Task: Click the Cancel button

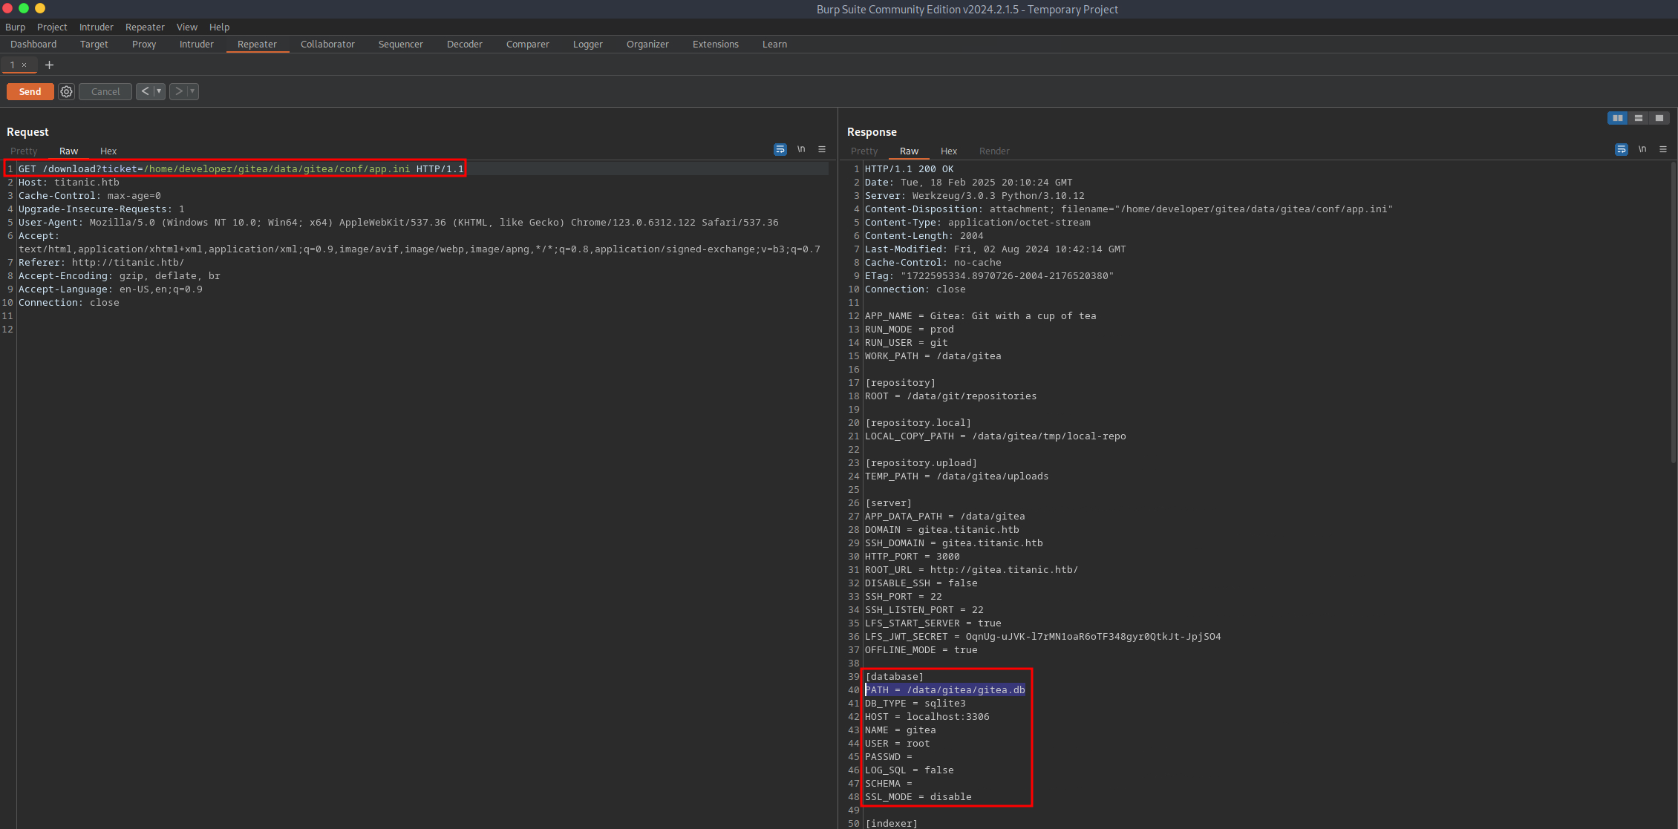Action: (x=105, y=91)
